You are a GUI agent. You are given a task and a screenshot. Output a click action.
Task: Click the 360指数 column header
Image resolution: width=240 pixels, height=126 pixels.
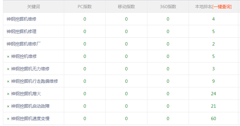pyautogui.click(x=168, y=7)
